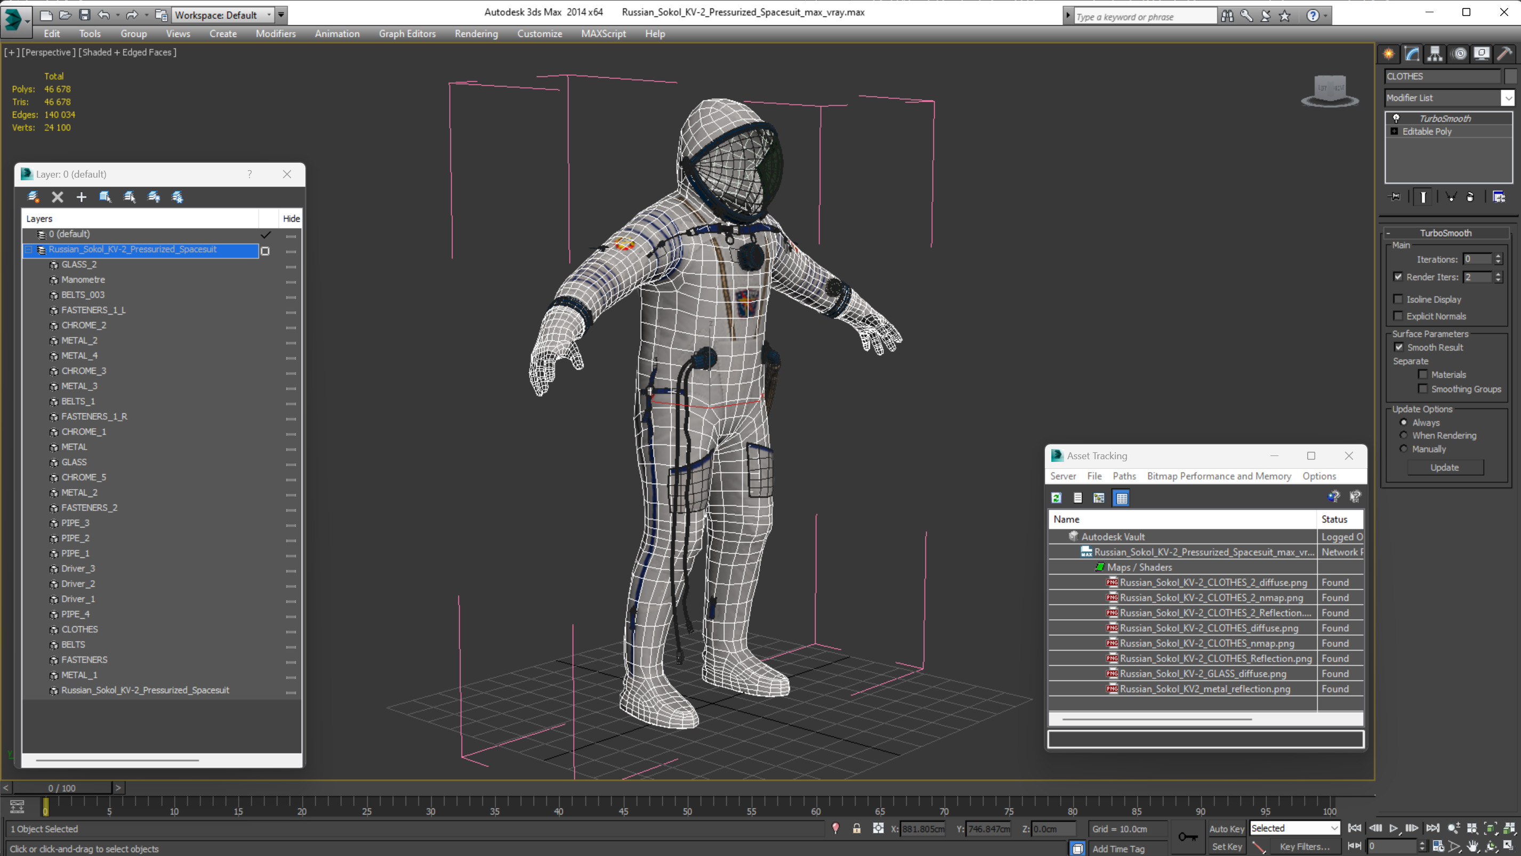Viewport: 1521px width, 856px height.
Task: Click the Shaded + Edged Faces viewport label
Action: 127,52
